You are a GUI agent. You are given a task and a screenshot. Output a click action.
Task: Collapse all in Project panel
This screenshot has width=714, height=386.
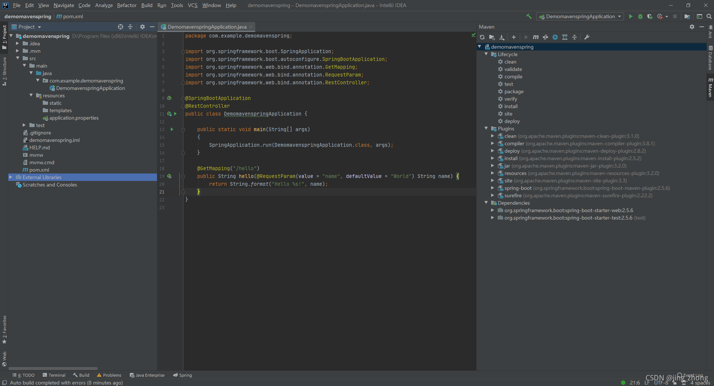point(130,27)
